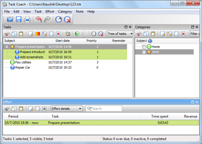Click the orange gradient template icon in Tasks toolbar
Image resolution: width=202 pixels, height=144 pixels.
click(37, 34)
